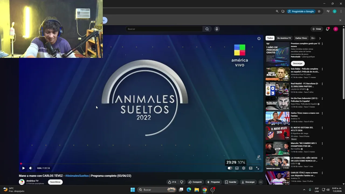The image size is (345, 194).
Task: Click Descargar on the Premium ad
Action: pyautogui.click(x=298, y=63)
